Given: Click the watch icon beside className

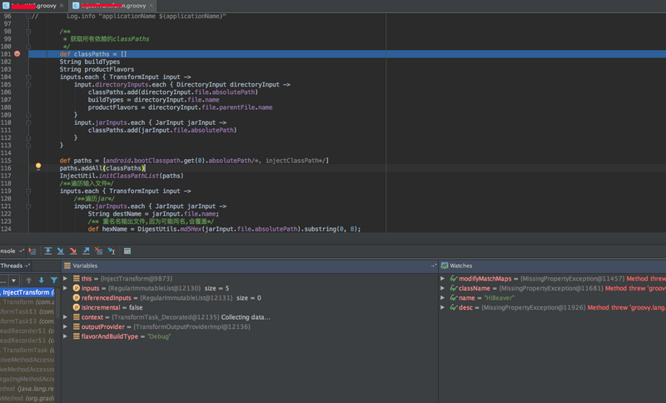Looking at the screenshot, I should tap(454, 288).
